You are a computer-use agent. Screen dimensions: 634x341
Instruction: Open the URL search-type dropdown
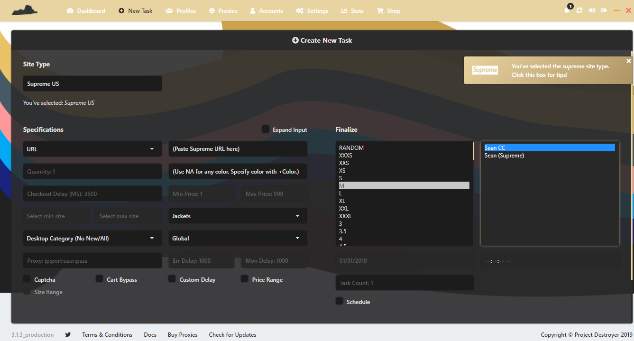pyautogui.click(x=92, y=149)
